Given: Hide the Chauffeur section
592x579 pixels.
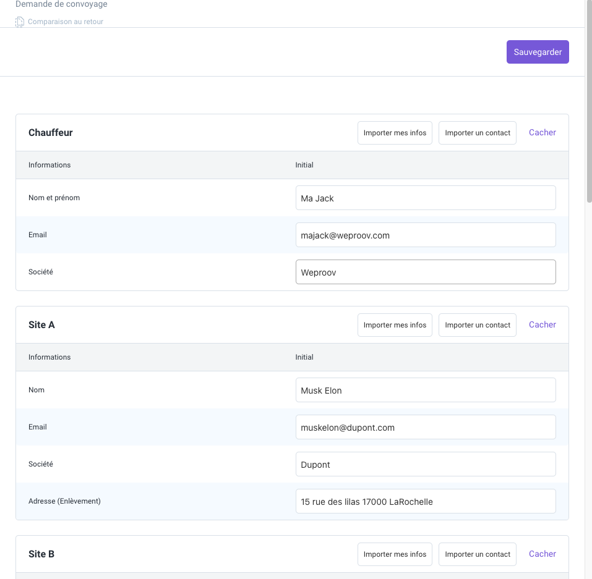Looking at the screenshot, I should tap(542, 133).
